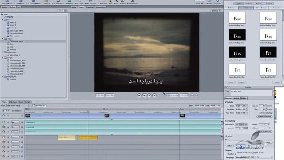
Task: Click the Burn disc toolbar icon
Action: 110,1
